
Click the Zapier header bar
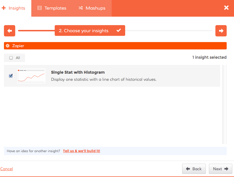tap(115, 46)
